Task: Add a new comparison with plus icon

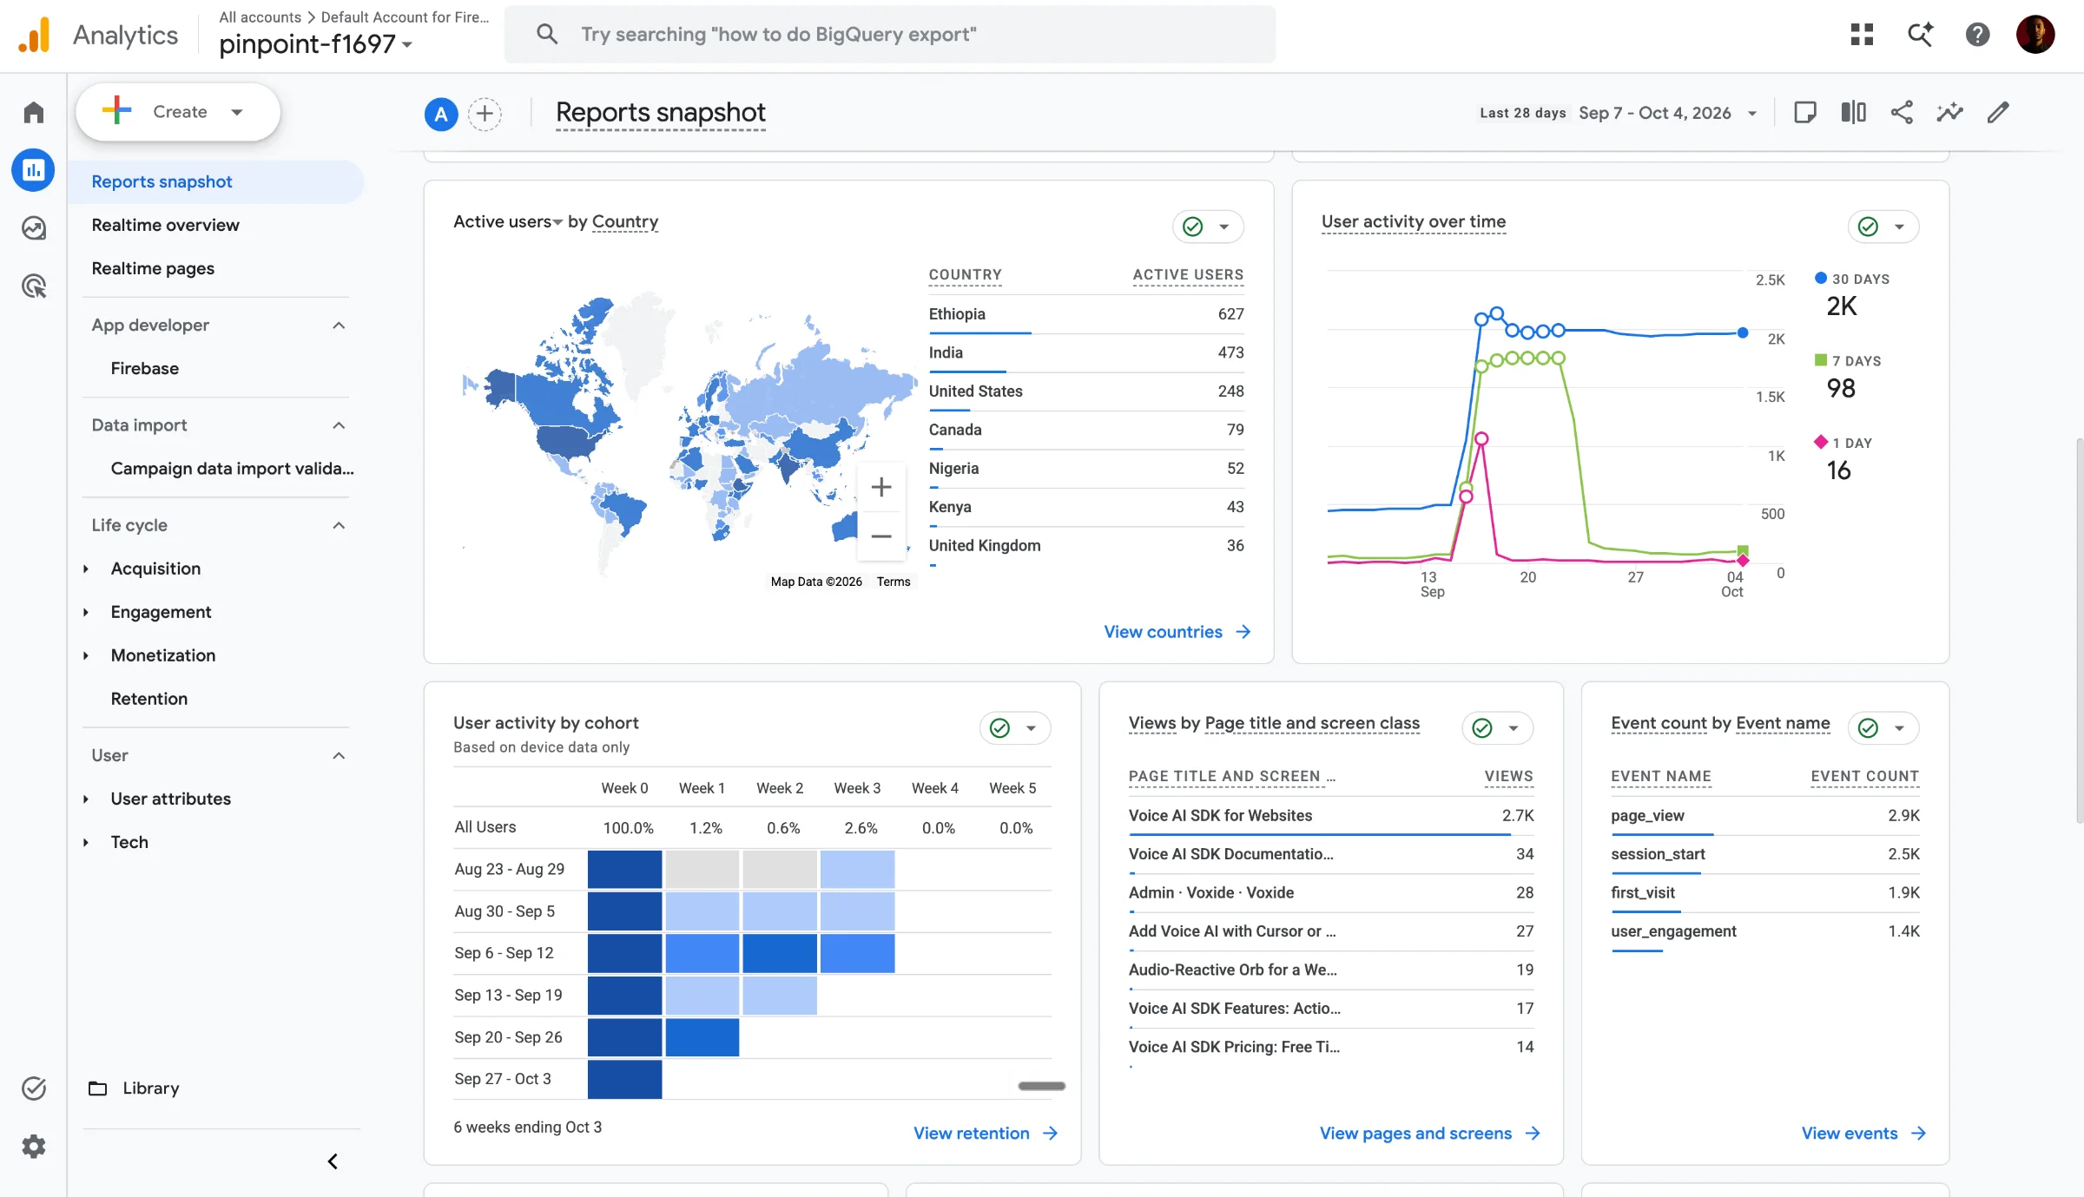Action: click(x=485, y=114)
